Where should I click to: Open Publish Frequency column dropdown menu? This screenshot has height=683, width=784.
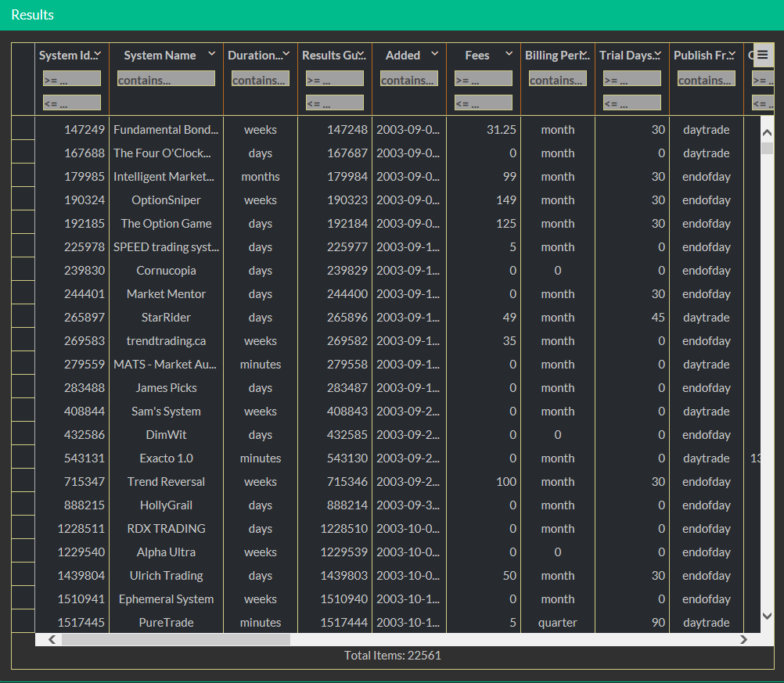[x=732, y=54]
